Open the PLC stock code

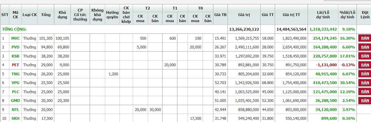click(x=15, y=92)
